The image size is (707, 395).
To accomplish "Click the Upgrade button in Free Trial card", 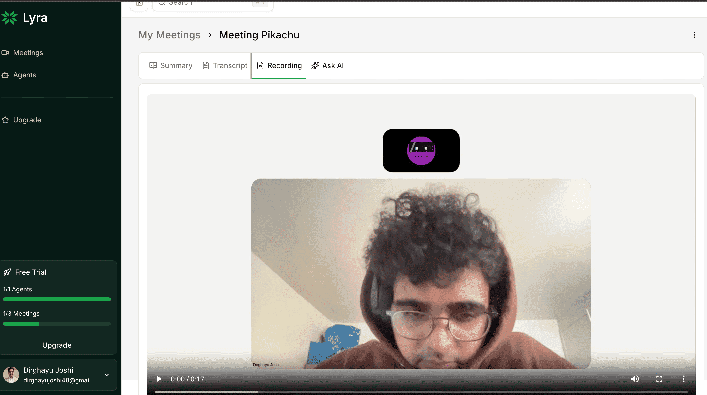I will coord(57,345).
